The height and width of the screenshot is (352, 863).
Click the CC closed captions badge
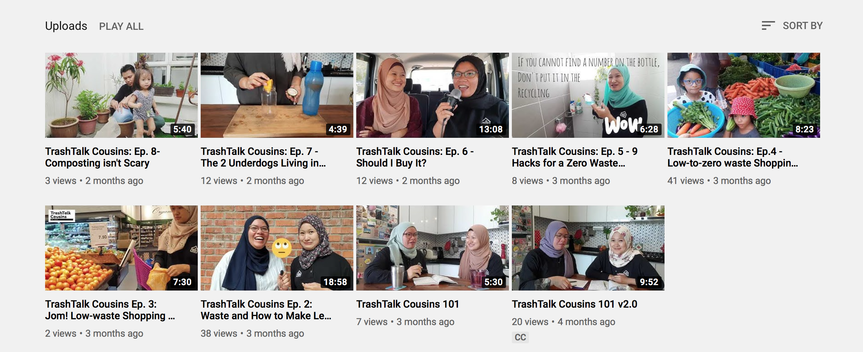click(520, 337)
